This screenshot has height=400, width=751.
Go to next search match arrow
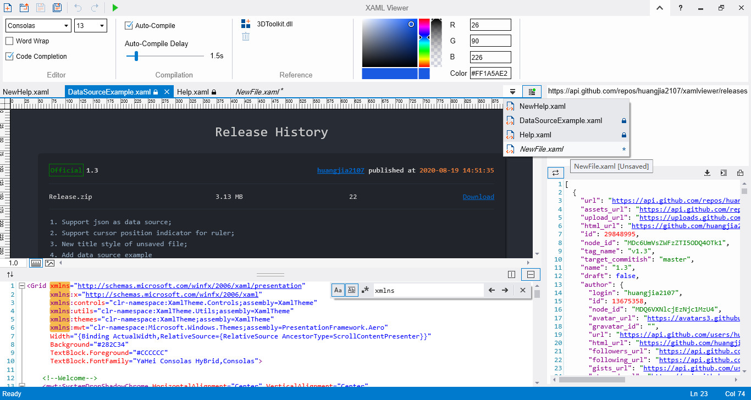click(505, 290)
